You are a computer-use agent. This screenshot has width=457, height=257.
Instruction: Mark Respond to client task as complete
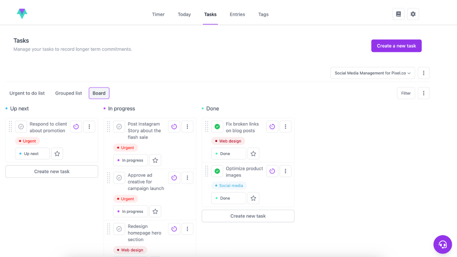pyautogui.click(x=21, y=126)
